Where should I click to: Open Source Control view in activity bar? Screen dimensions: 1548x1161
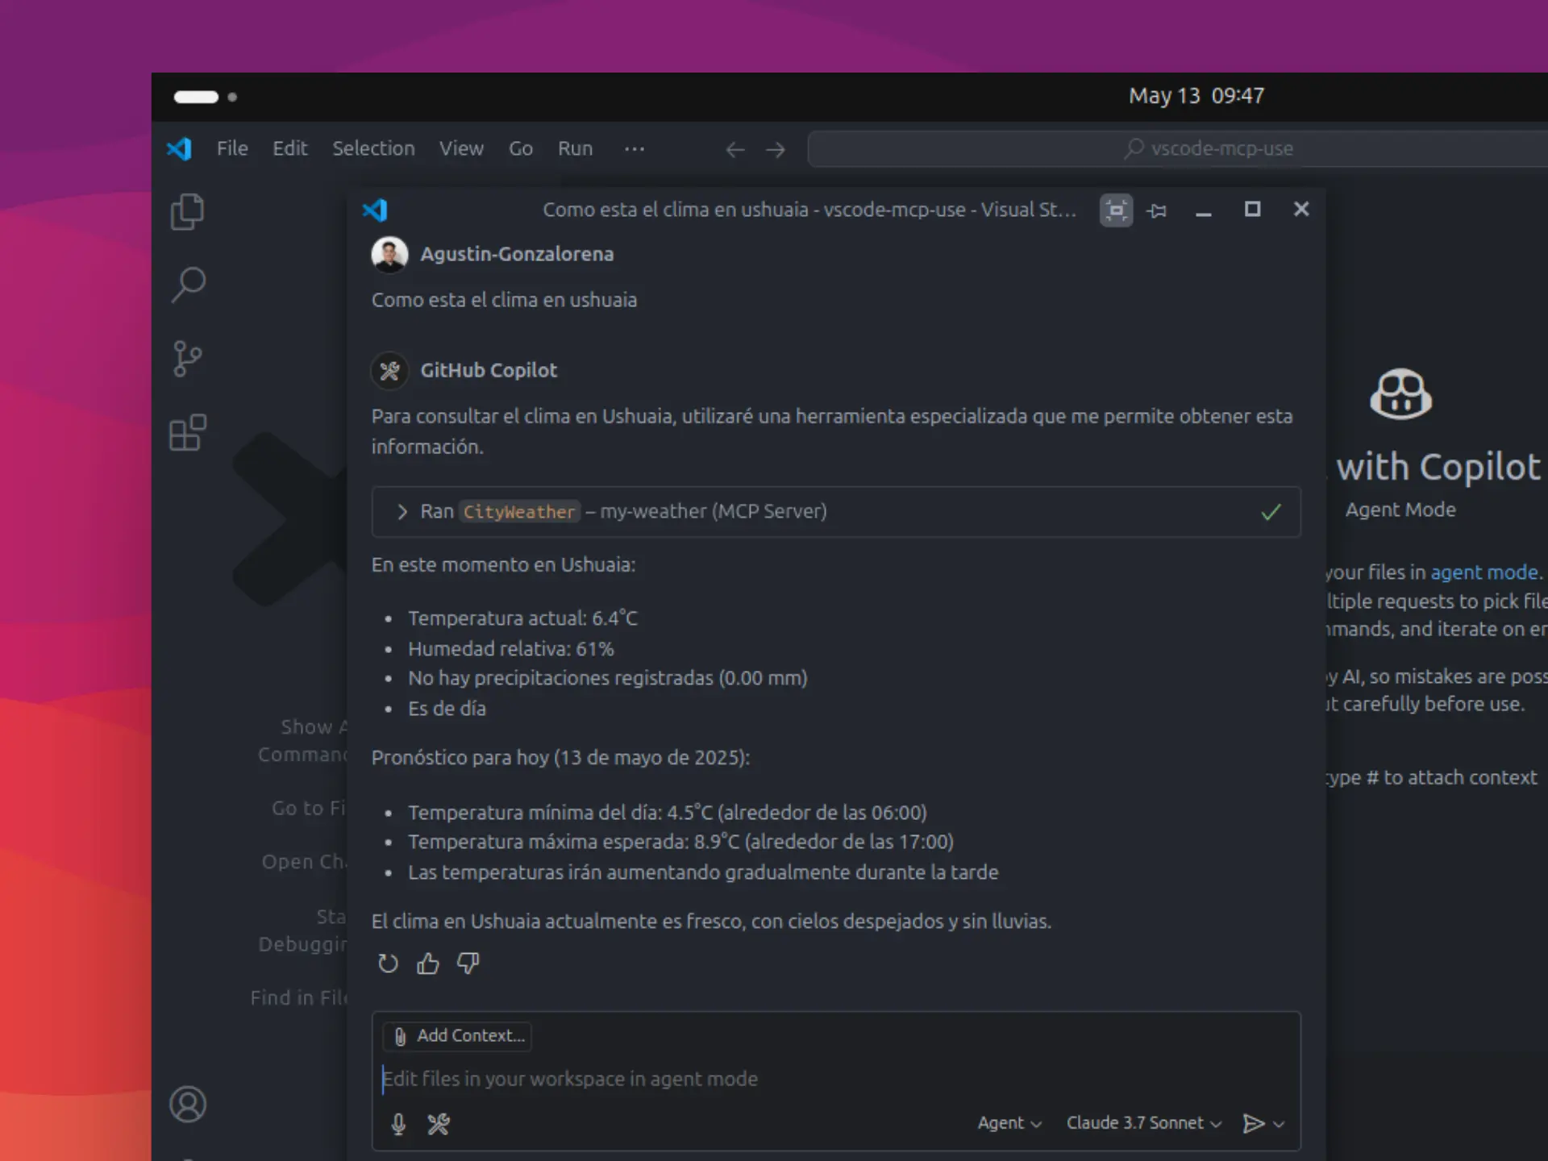[187, 359]
